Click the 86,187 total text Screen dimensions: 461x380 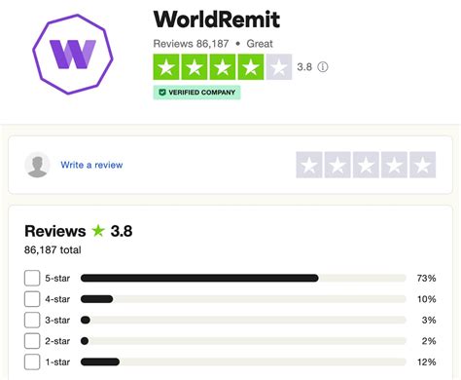53,249
